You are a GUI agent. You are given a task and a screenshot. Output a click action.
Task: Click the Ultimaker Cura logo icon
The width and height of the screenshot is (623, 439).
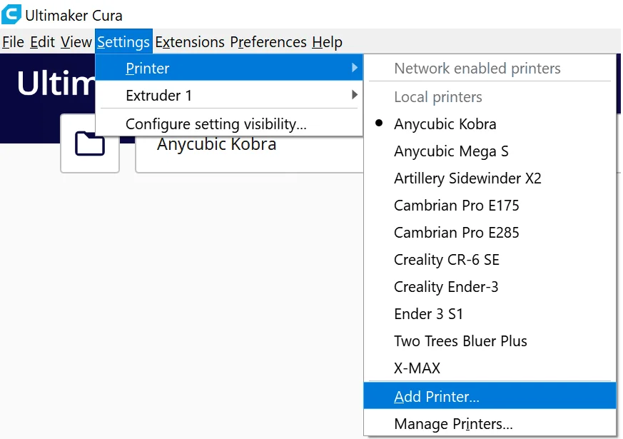[11, 15]
